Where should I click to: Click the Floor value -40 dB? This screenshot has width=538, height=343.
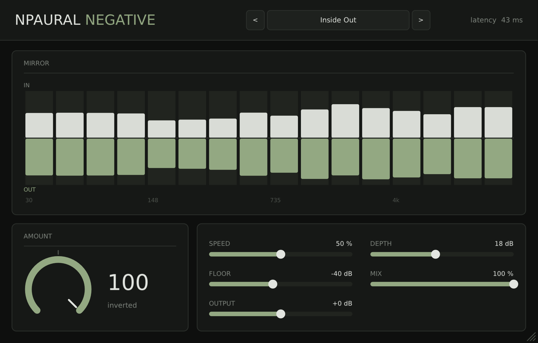click(x=341, y=274)
